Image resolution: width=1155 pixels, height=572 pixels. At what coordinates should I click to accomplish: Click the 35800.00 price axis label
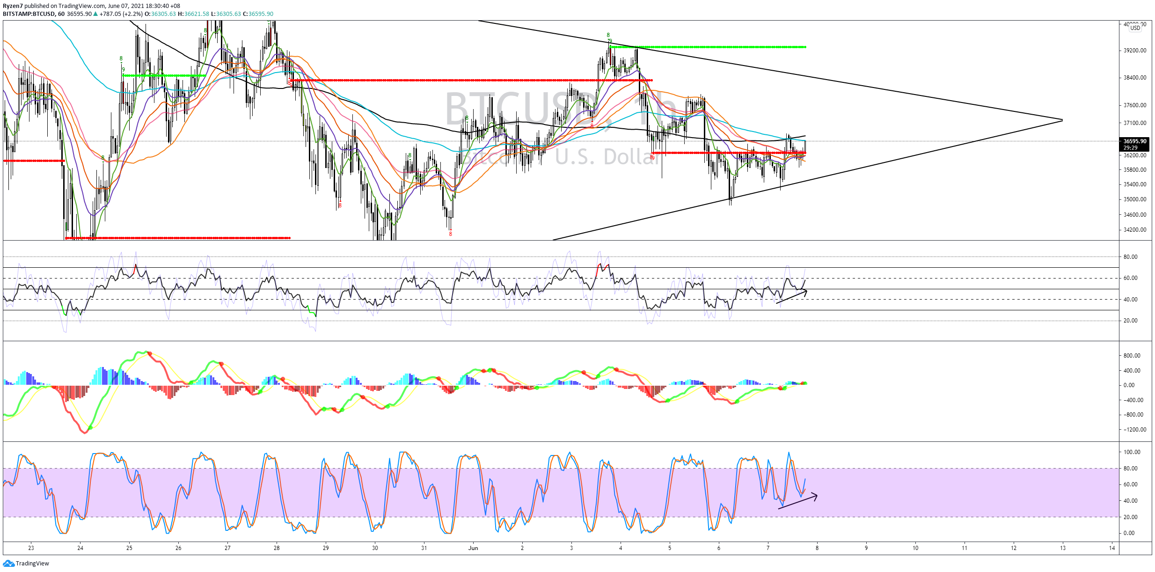pyautogui.click(x=1135, y=170)
